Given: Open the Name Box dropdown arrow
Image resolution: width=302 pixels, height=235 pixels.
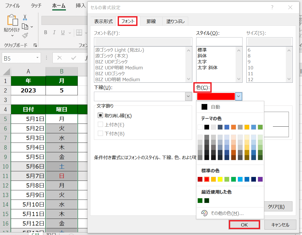Looking at the screenshot, I should [38, 58].
